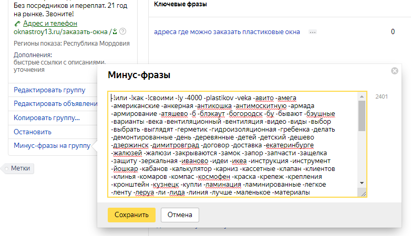Click the word -екатеринбурге in the text
Viewport: 411px width, 236px height.
(289, 145)
